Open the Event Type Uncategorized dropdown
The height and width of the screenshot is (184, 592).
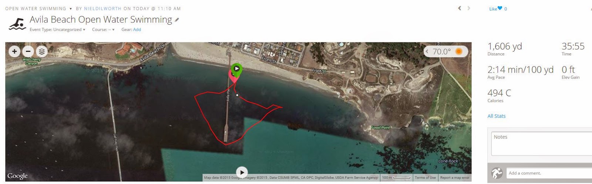57,29
